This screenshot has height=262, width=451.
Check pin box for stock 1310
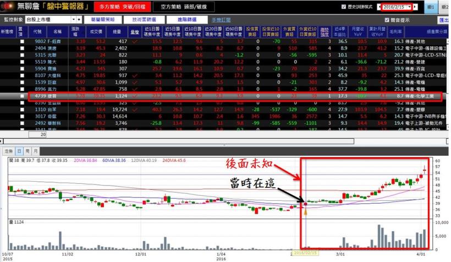(x=22, y=110)
